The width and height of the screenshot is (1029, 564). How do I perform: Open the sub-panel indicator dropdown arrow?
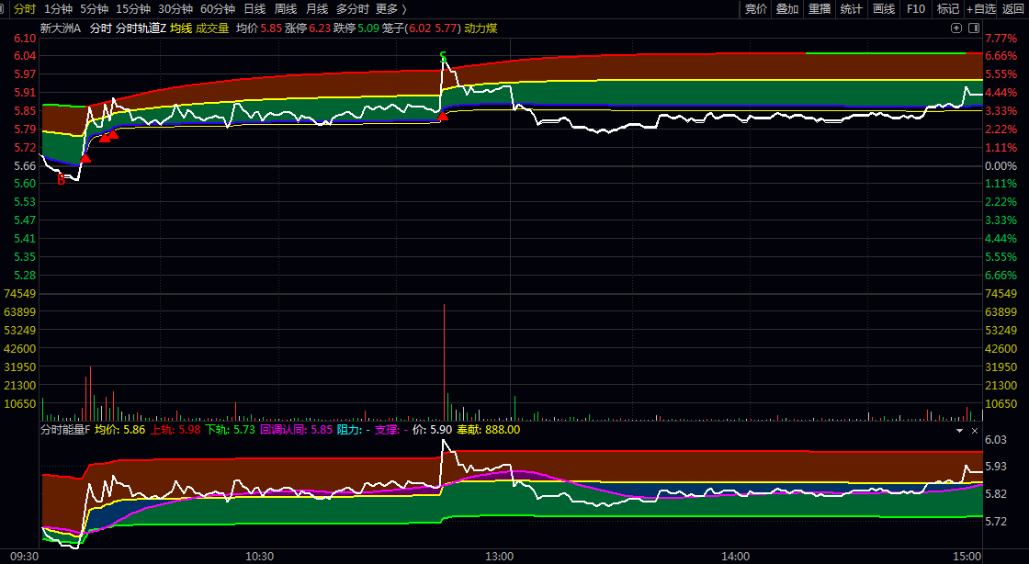960,430
